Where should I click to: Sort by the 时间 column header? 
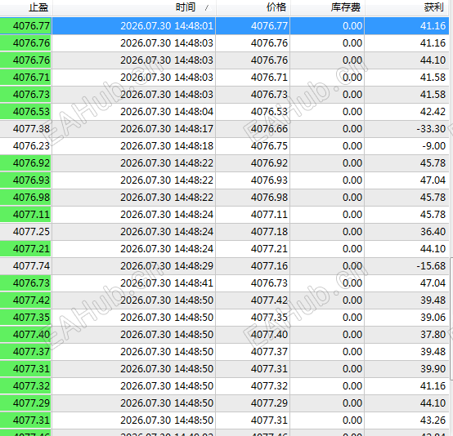(134, 7)
